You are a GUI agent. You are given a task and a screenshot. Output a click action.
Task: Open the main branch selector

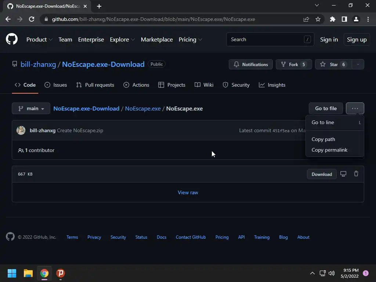click(x=31, y=108)
